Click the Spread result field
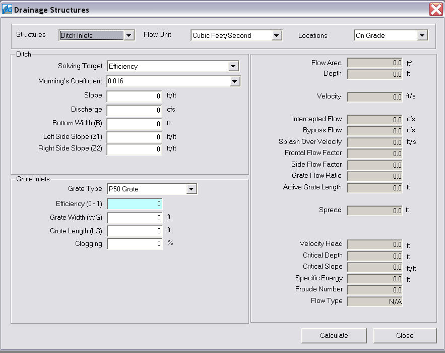Screen dimensions: 445x353 (x=374, y=210)
